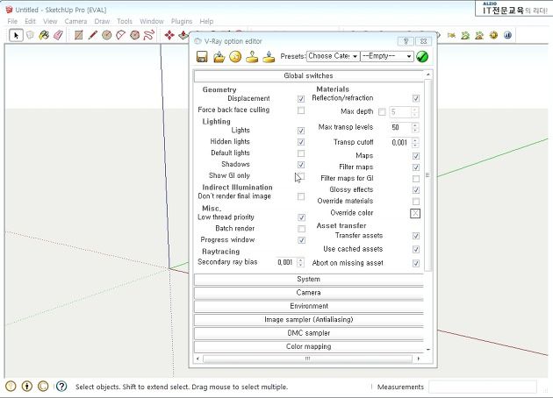Click the horizontal scrollbar left arrow
The height and width of the screenshot is (398, 553).
(197, 359)
